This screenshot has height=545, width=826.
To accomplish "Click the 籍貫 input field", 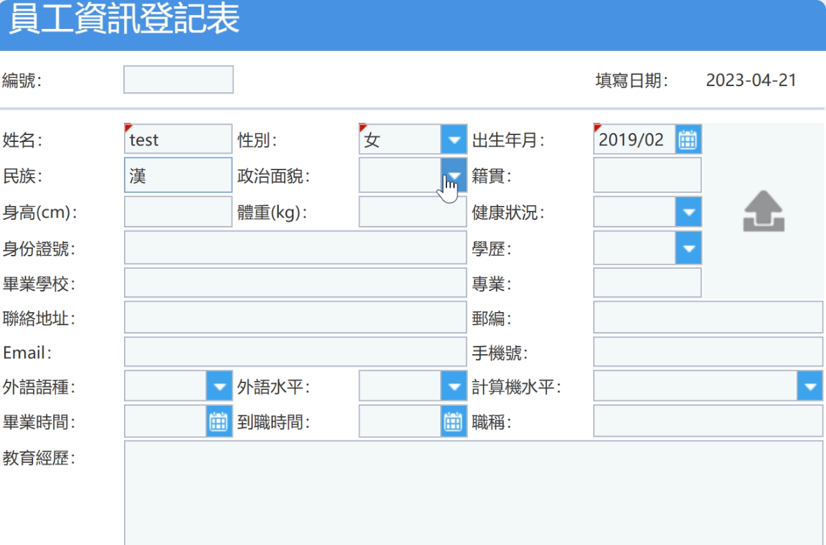I will click(647, 175).
